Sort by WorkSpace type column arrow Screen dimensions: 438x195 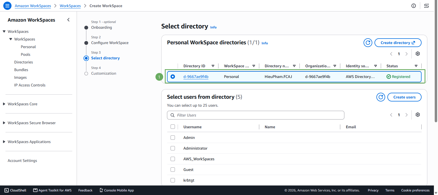click(254, 66)
